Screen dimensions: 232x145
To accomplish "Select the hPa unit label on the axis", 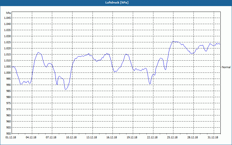I will pos(8,13).
